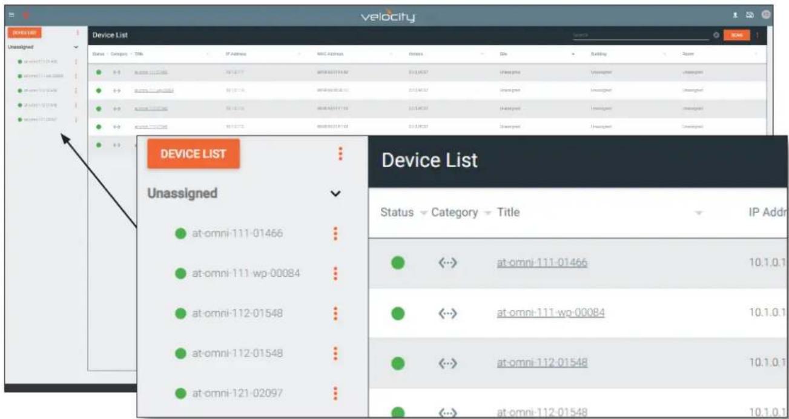The height and width of the screenshot is (419, 789).
Task: Select at-omni-111-wp-00084 in the zoomed inset sidebar
Action: (x=246, y=274)
